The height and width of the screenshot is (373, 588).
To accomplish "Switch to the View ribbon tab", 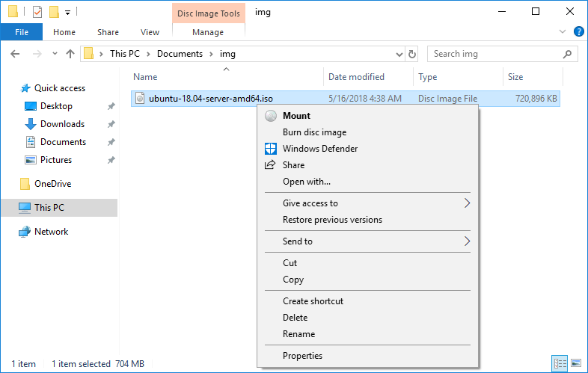I will pyautogui.click(x=150, y=32).
